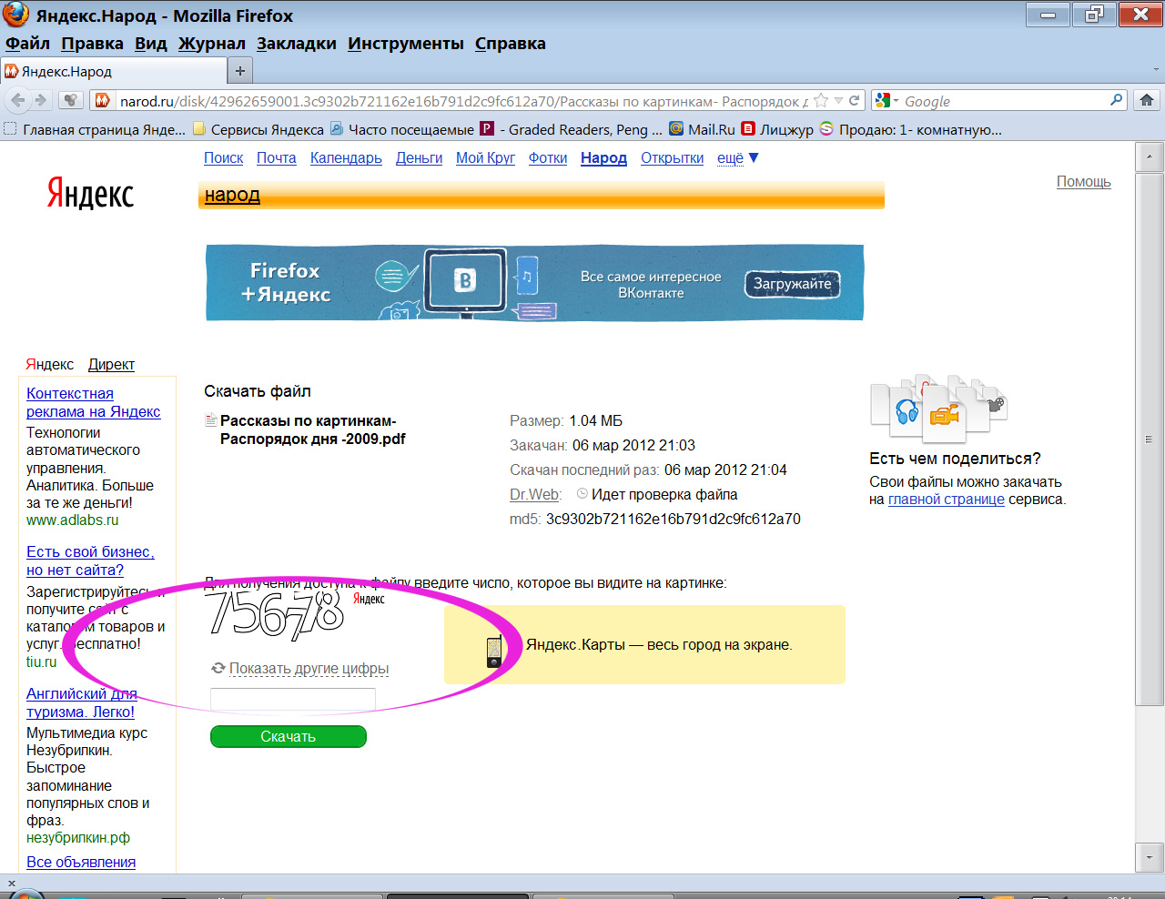Viewport: 1165px width, 899px height.
Task: Click the toolbar button beside forward arrow
Action: 70,101
